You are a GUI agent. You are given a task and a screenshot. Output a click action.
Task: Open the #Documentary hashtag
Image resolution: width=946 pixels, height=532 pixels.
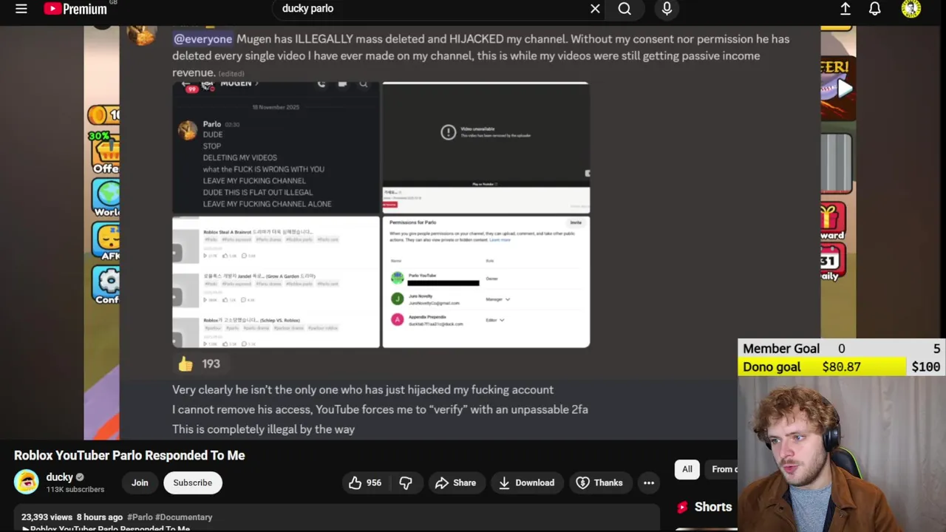click(x=184, y=517)
